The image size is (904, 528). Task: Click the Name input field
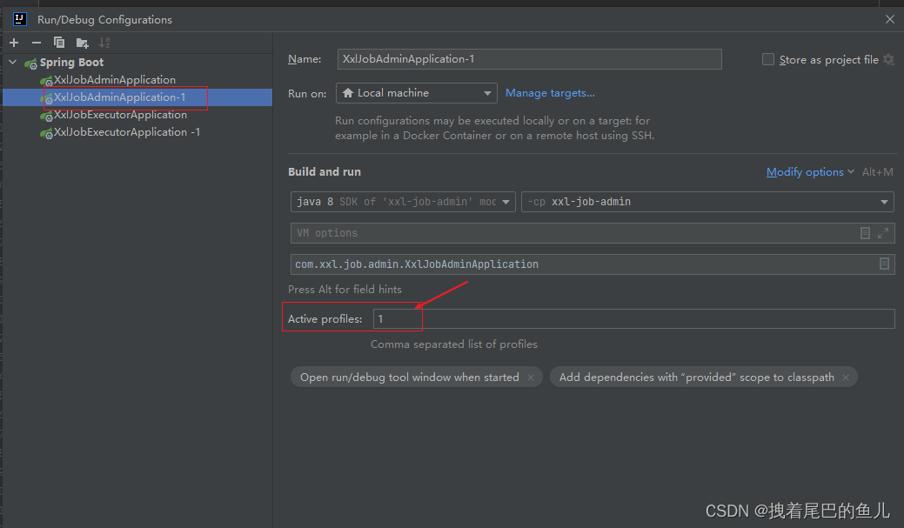click(x=529, y=59)
